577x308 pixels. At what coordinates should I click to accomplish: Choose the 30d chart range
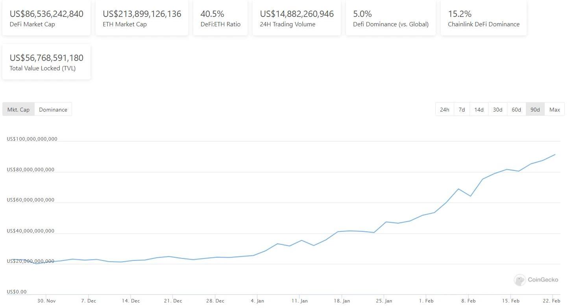click(497, 110)
